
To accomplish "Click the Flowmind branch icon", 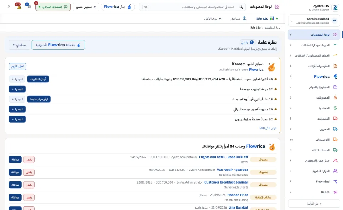I will (x=335, y=181).
